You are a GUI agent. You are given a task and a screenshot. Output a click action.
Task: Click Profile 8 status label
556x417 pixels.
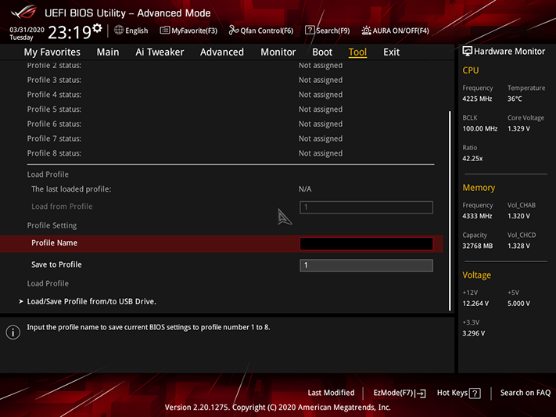tap(54, 153)
